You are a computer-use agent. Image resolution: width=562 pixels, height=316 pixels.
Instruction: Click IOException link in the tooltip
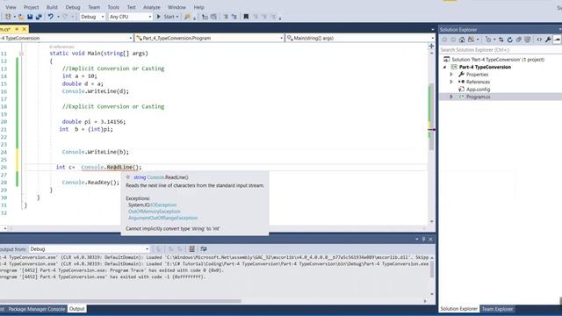pos(163,205)
